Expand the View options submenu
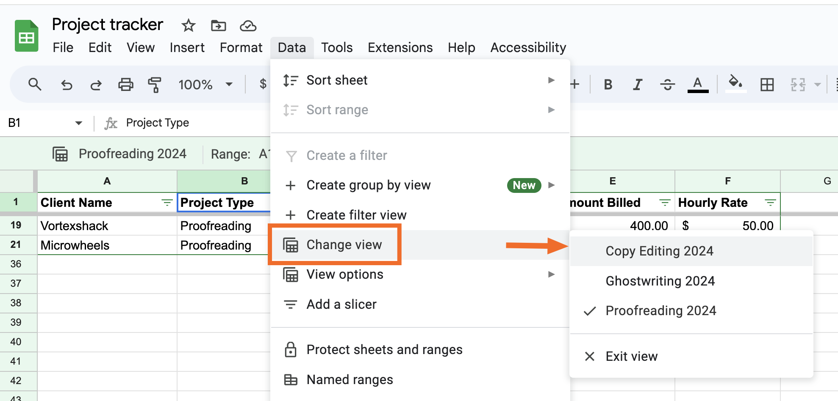The height and width of the screenshot is (401, 838). click(420, 275)
